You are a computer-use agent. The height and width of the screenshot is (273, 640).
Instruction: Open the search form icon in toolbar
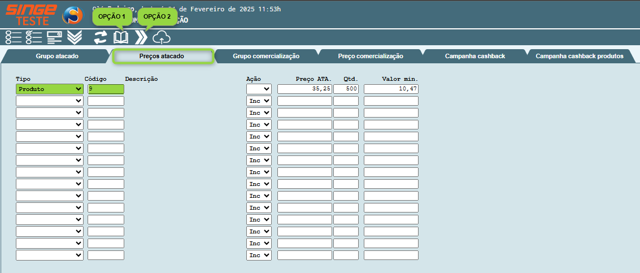[54, 37]
